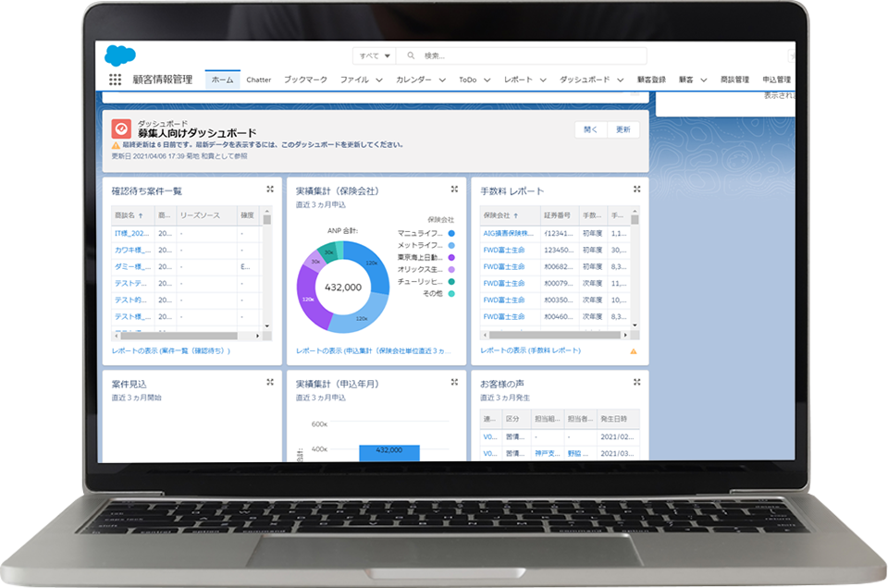
Task: Expand the 案件見込 widget
Action: [x=270, y=382]
